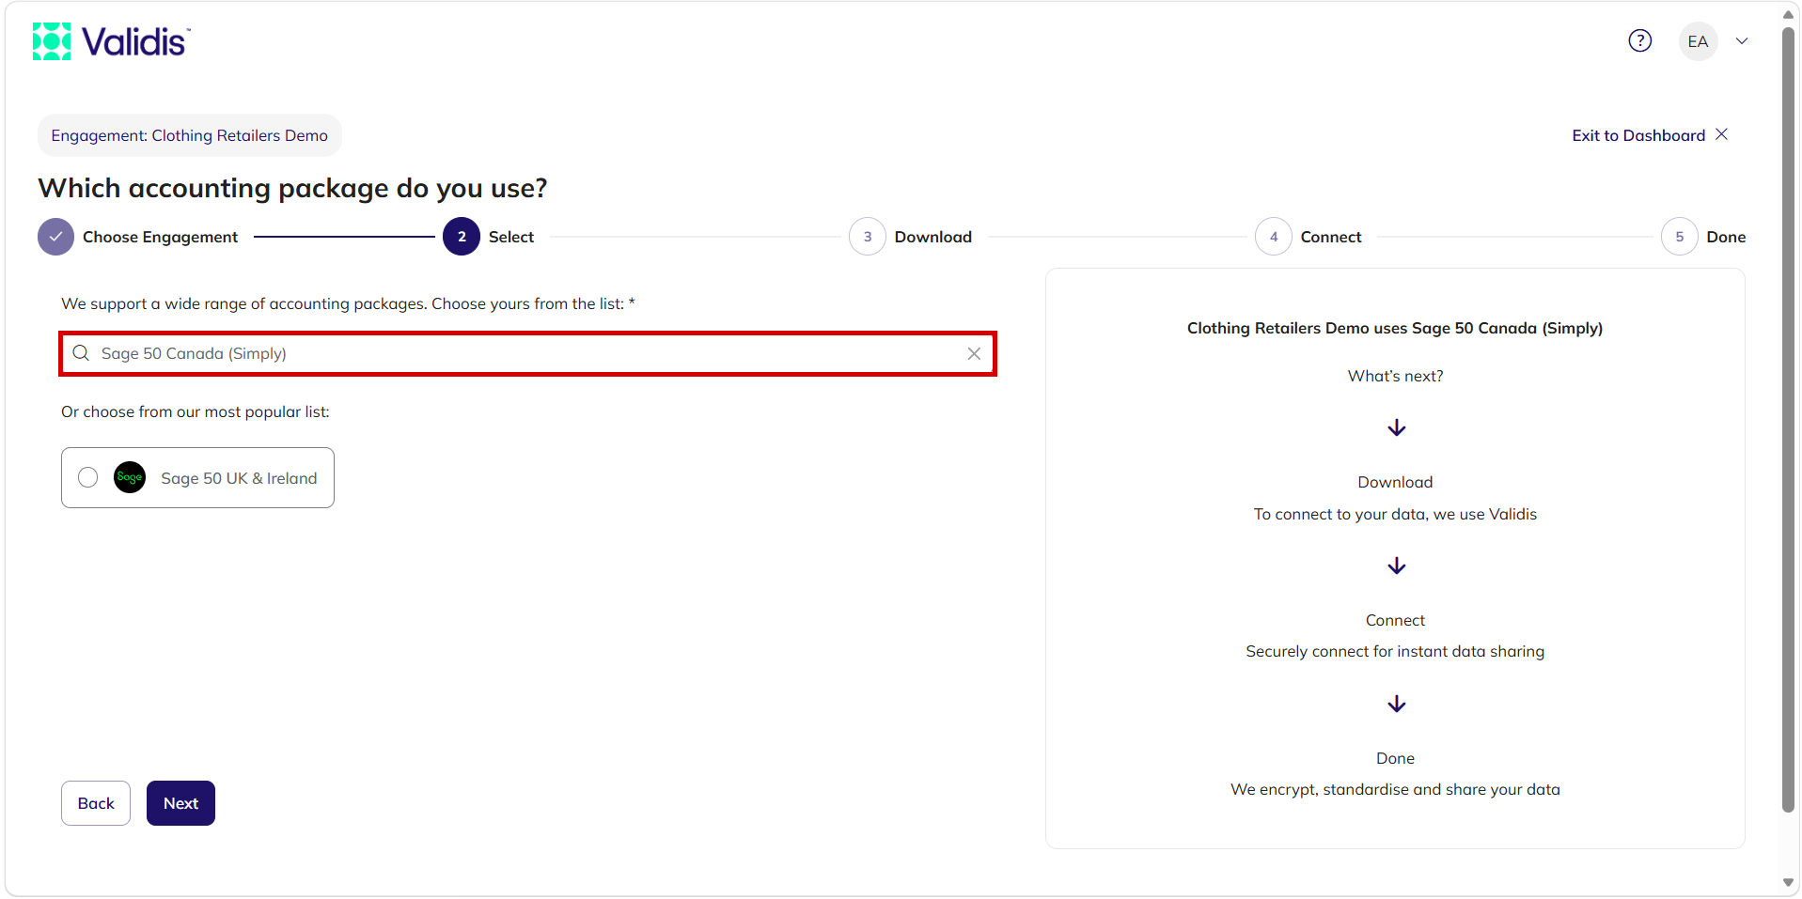Select the Sage 50 UK & Ireland radio
This screenshot has width=1802, height=899.
click(88, 477)
